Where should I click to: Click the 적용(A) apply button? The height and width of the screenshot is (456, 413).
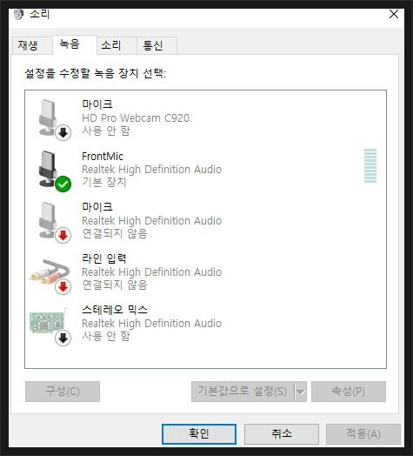click(x=363, y=434)
